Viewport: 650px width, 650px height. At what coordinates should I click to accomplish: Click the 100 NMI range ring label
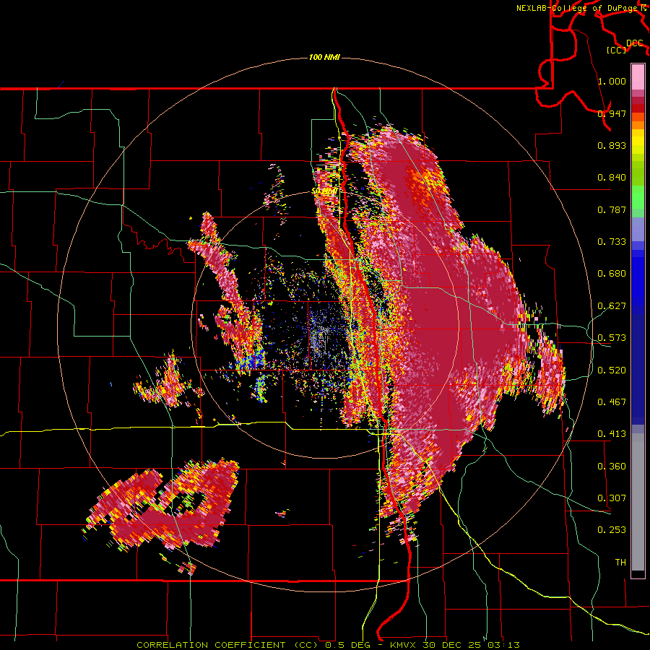pos(324,57)
